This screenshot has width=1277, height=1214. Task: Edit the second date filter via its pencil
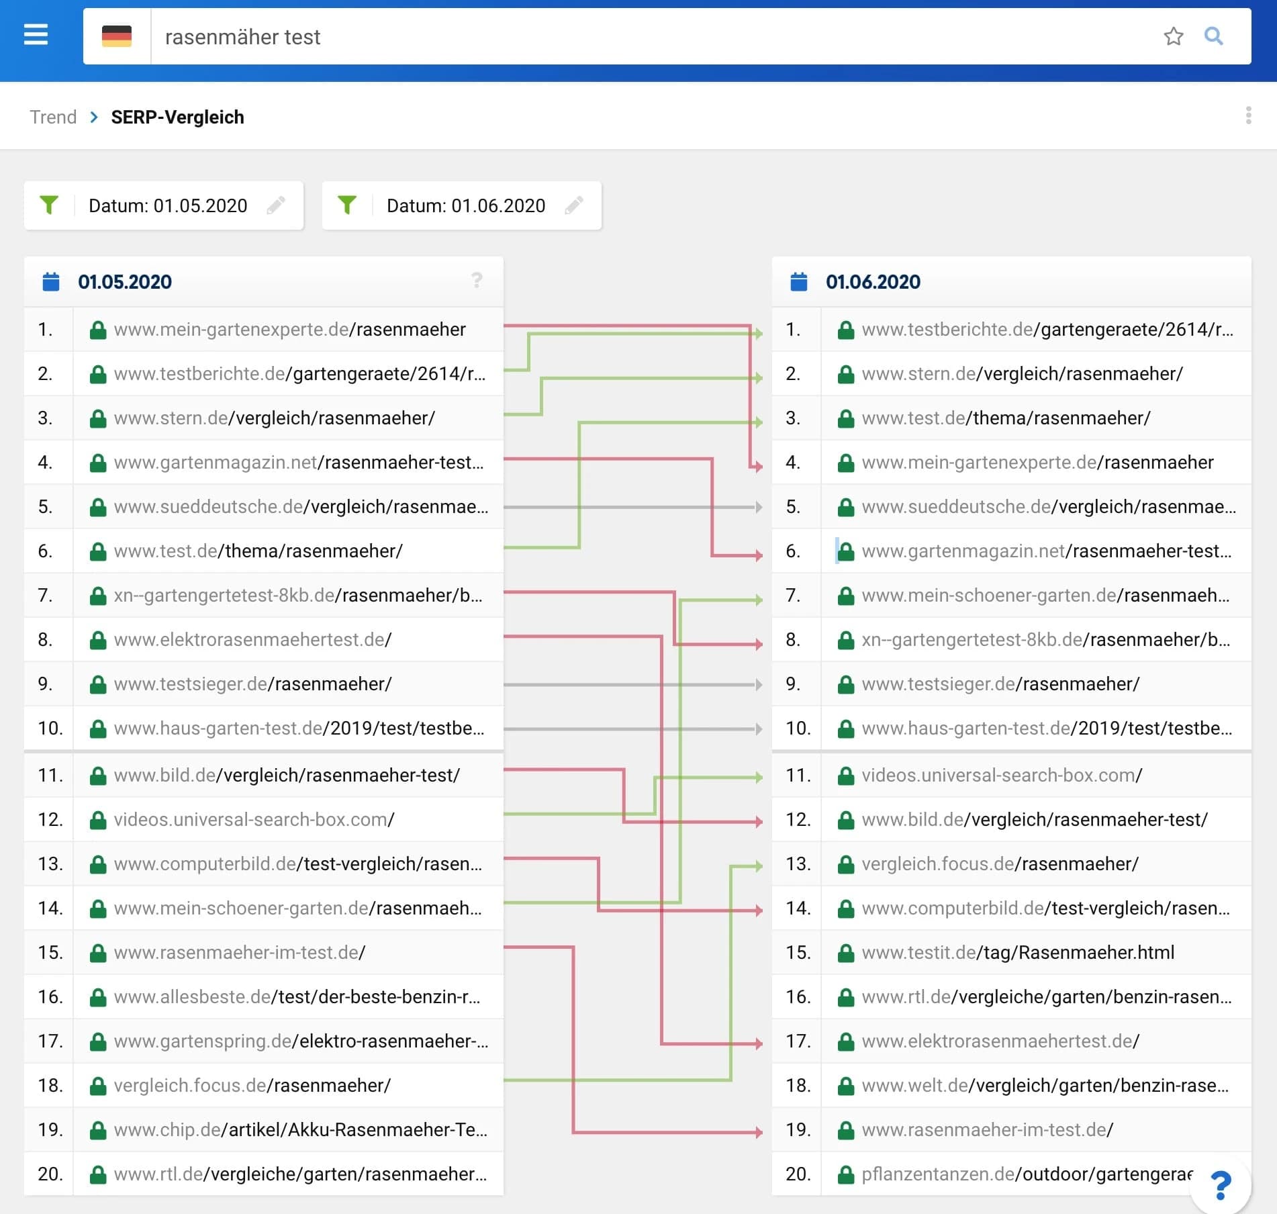(576, 205)
